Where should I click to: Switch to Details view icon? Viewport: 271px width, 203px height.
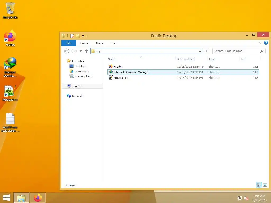259,185
